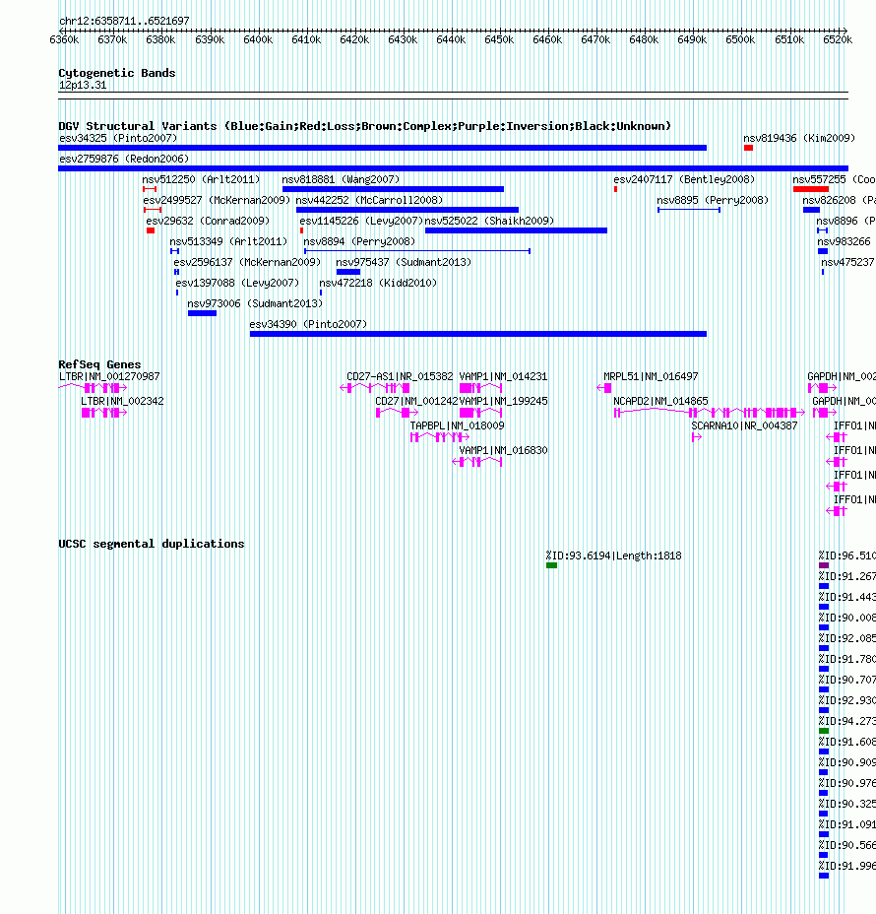The image size is (876, 914).
Task: Click the Cytogenetic Bands track title
Action: point(117,73)
